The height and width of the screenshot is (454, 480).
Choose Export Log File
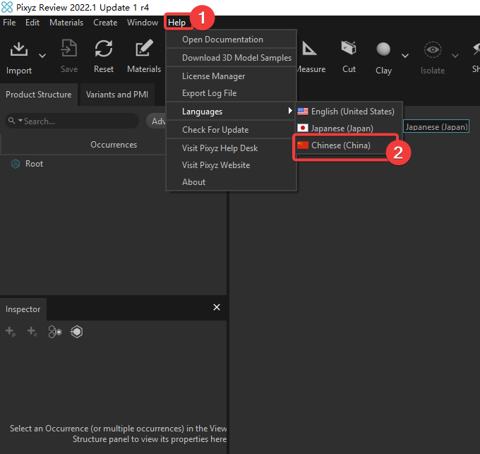point(232,93)
